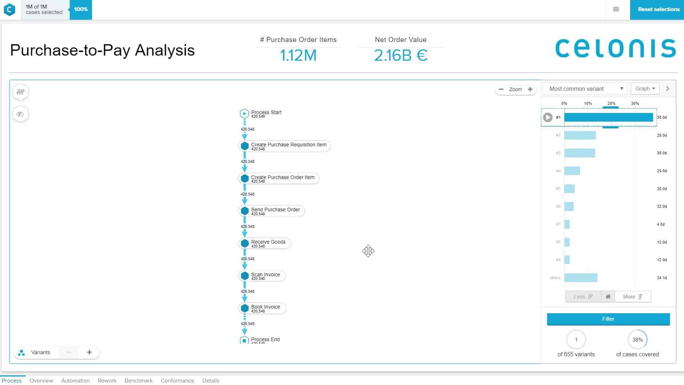Image resolution: width=684 pixels, height=385 pixels.
Task: Zoom out with the minus next to Zoom
Action: [501, 89]
